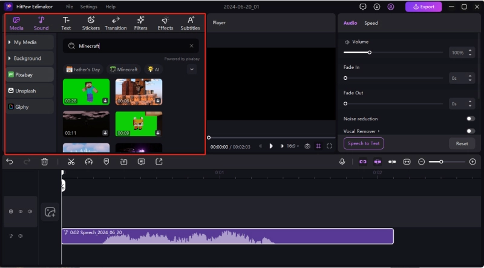Toggle video track visibility eye icon
This screenshot has width=484, height=268.
coord(21,212)
